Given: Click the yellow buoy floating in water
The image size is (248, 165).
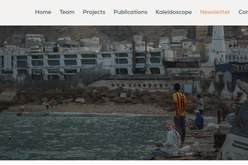Looking at the screenshot, I should click(x=10, y=138).
